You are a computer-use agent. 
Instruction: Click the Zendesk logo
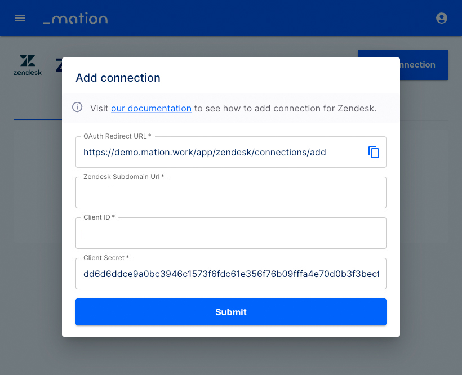coord(28,65)
